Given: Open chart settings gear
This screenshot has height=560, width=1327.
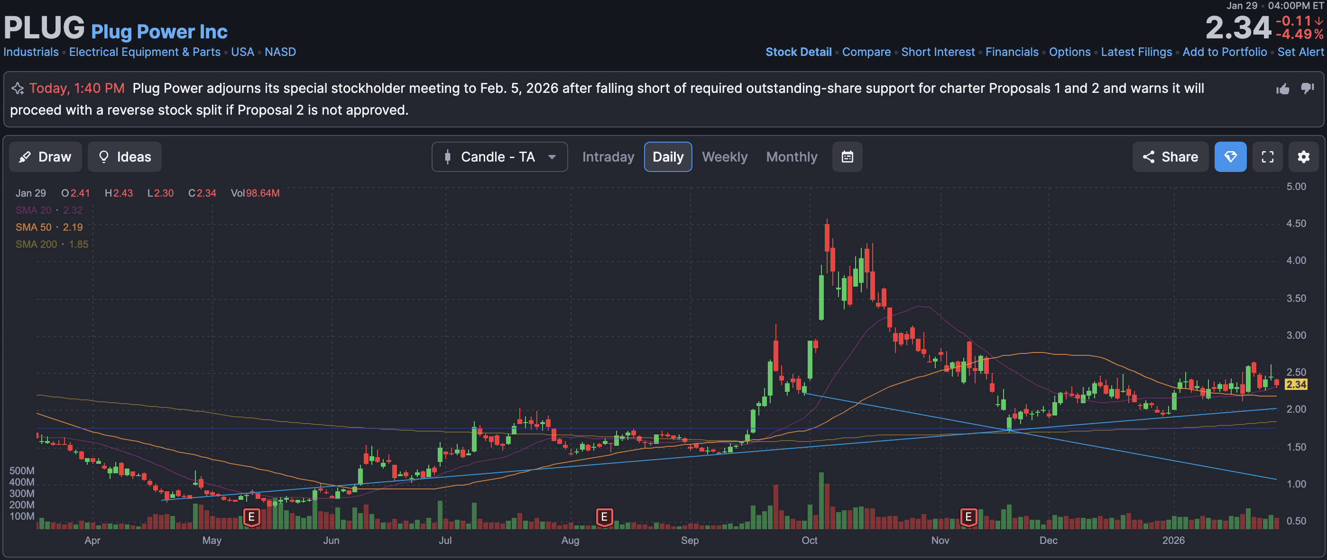Looking at the screenshot, I should (1303, 157).
